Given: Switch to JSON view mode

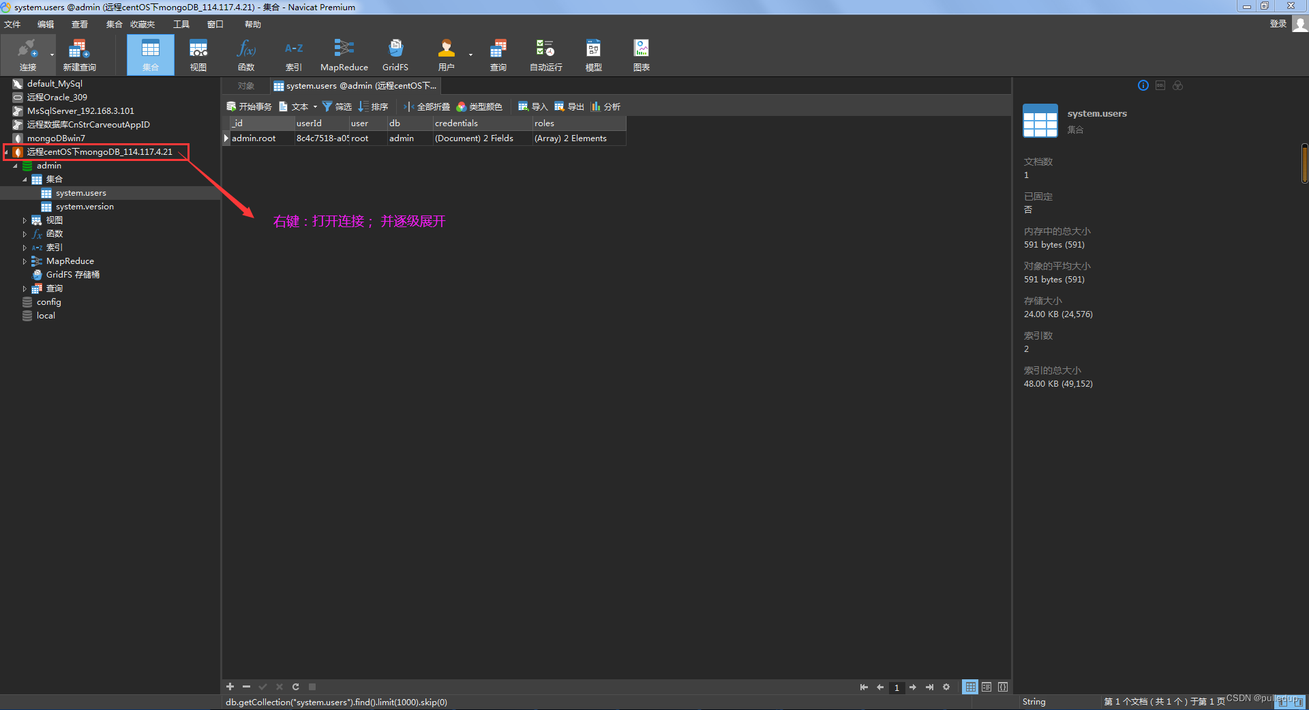Looking at the screenshot, I should pos(1003,687).
